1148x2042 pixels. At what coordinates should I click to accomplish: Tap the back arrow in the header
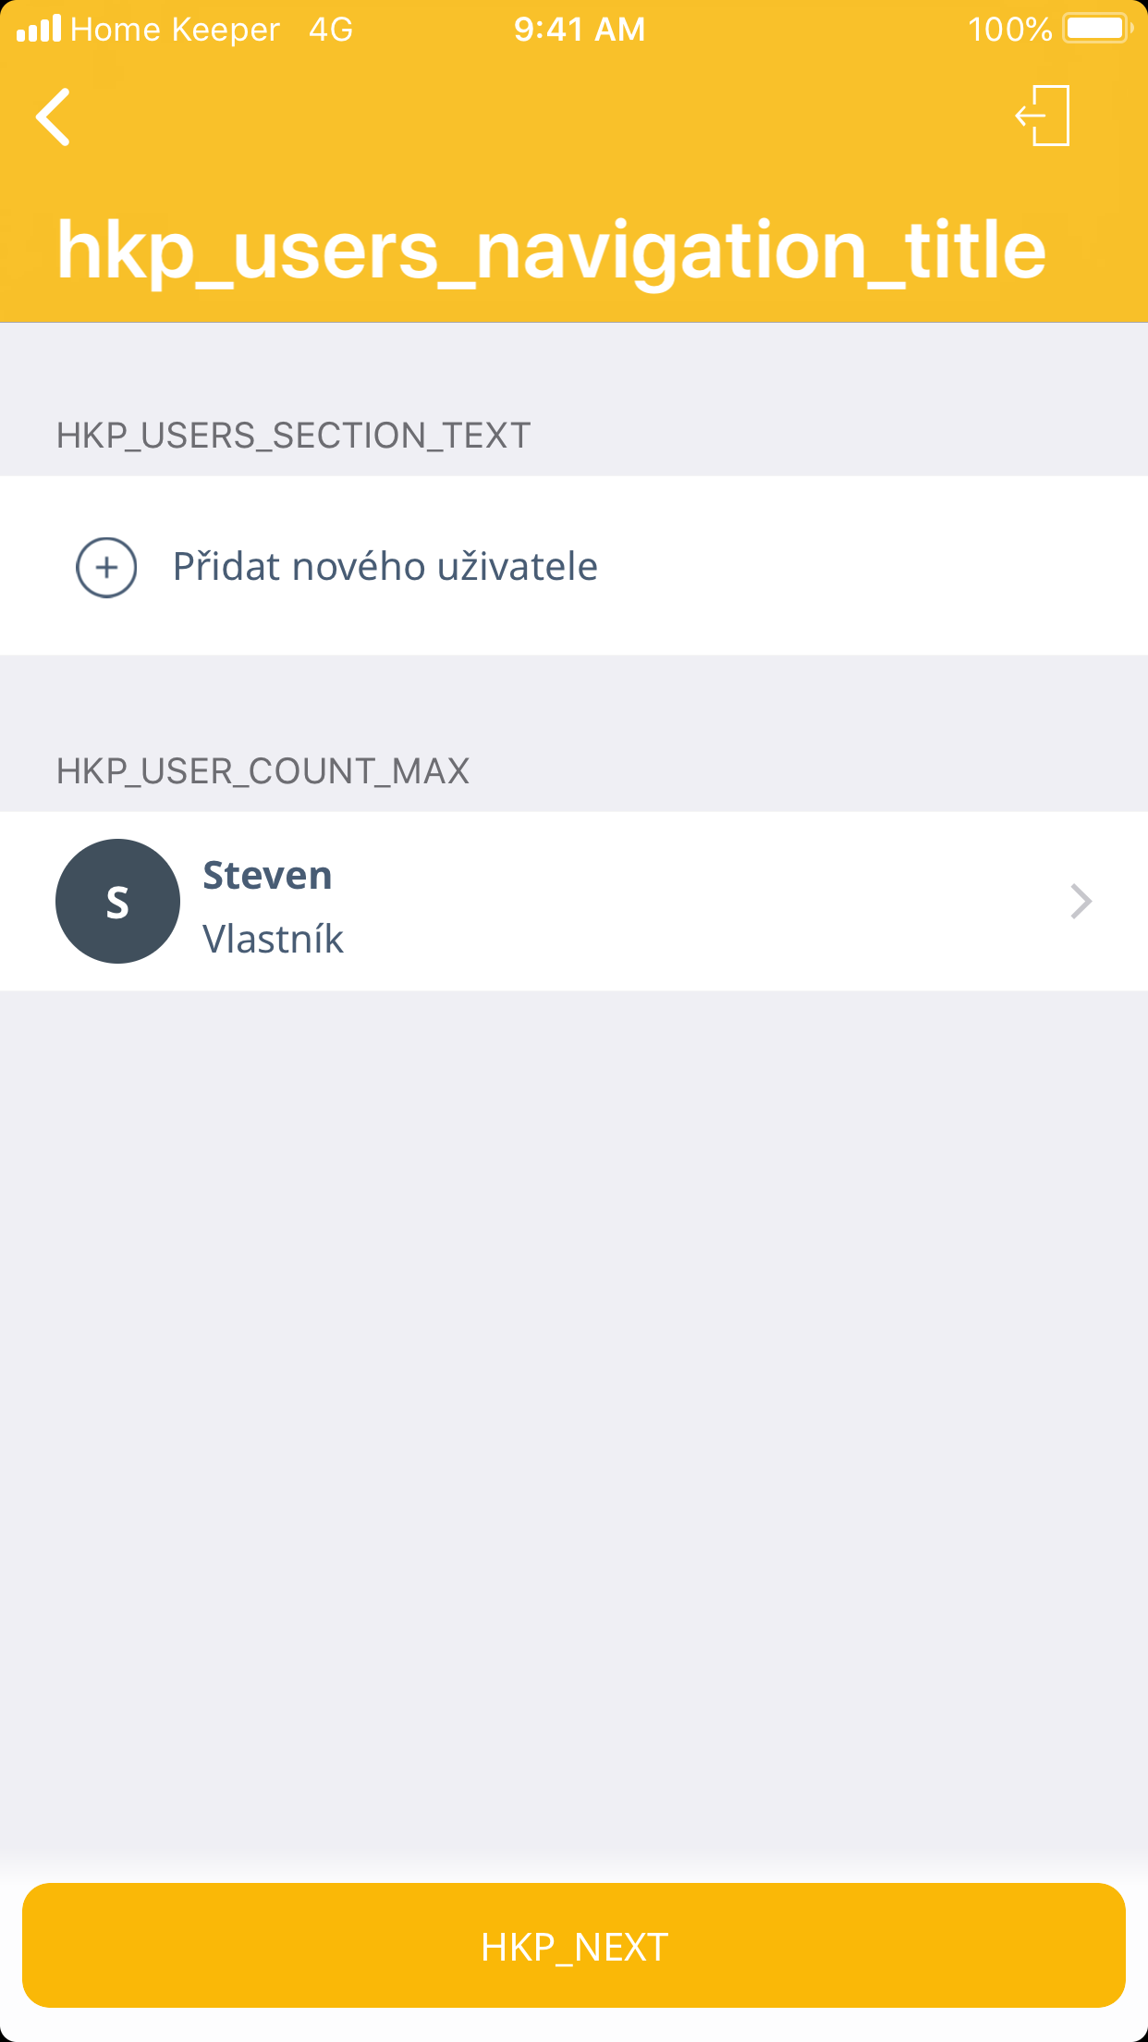pos(54,117)
